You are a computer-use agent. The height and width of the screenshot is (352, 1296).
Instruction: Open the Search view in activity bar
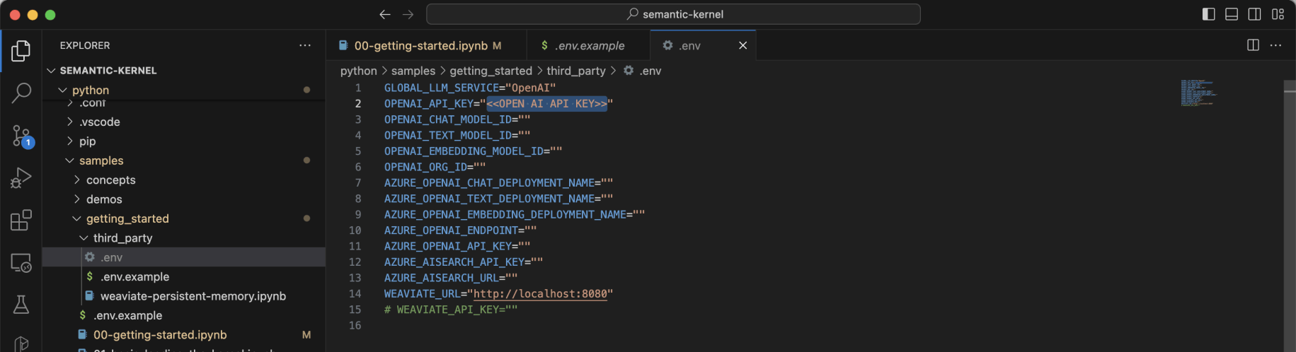point(21,93)
